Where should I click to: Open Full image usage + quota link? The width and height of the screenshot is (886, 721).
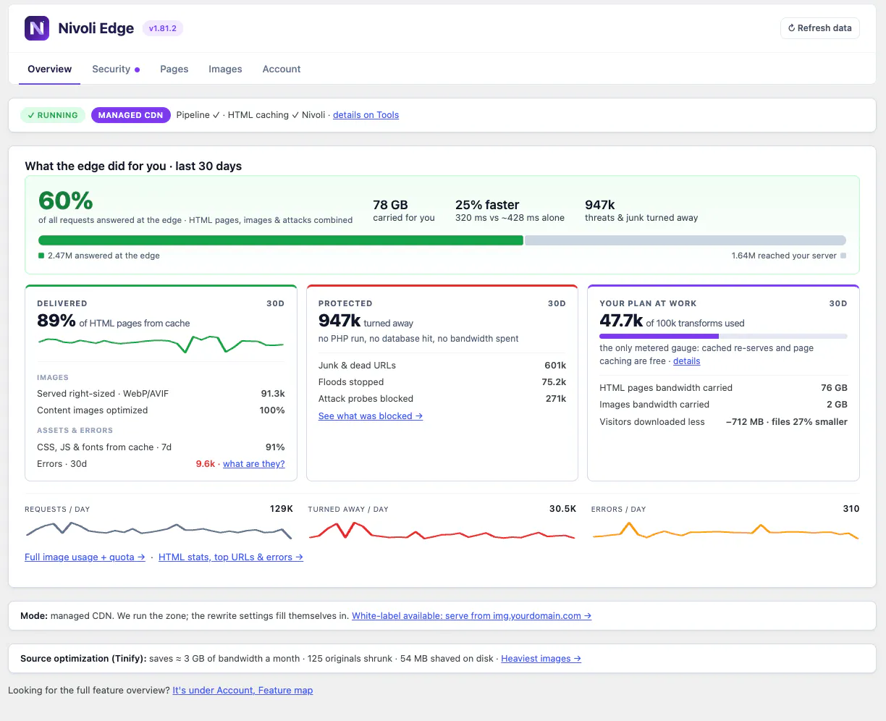point(85,557)
